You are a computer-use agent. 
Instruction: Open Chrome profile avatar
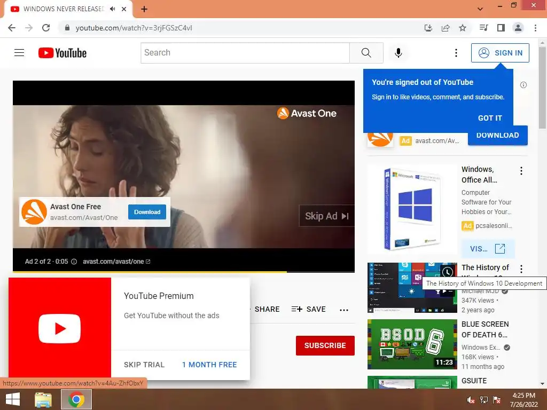(x=518, y=28)
